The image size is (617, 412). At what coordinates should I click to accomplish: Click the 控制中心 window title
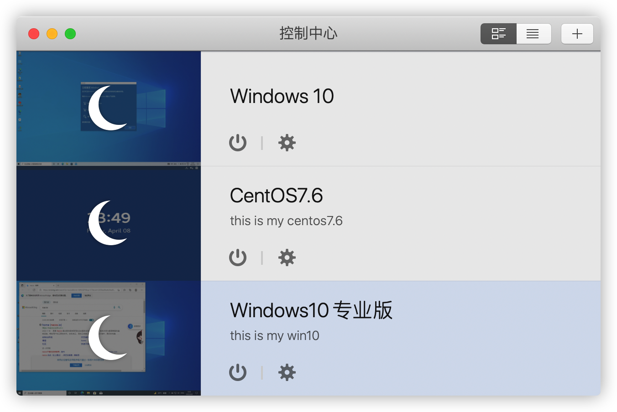point(308,33)
